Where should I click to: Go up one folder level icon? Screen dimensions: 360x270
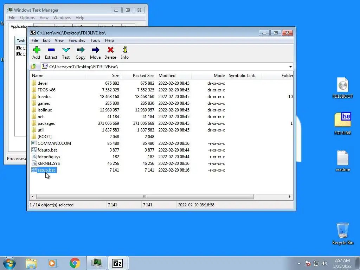pyautogui.click(x=34, y=66)
